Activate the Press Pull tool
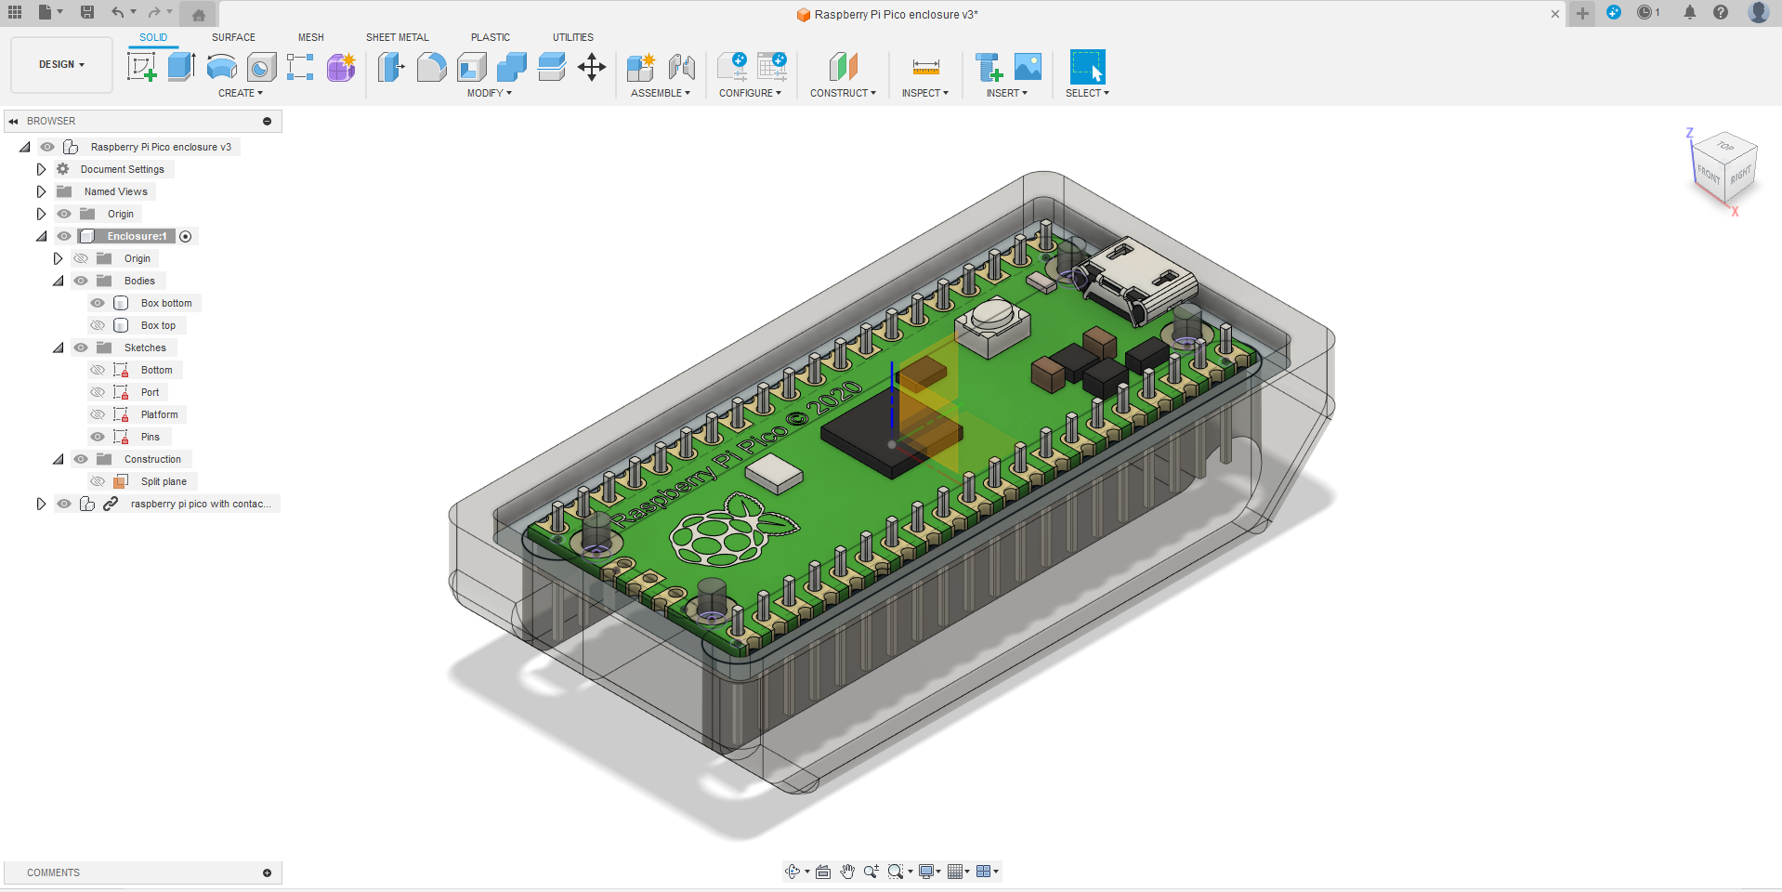The image size is (1782, 892). [391, 67]
